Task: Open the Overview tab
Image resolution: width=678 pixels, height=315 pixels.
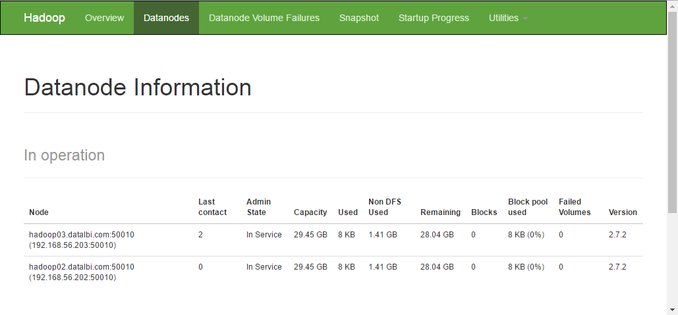Action: pyautogui.click(x=104, y=18)
